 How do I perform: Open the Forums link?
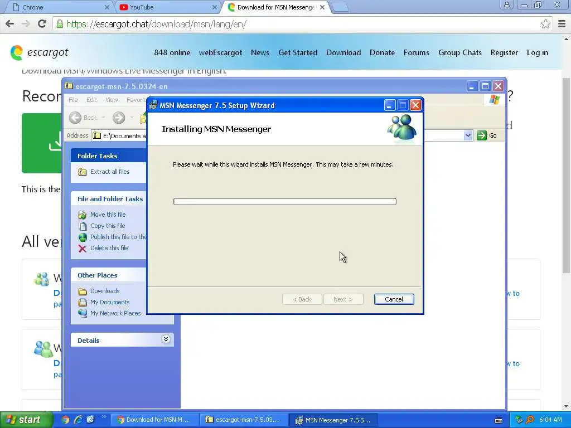[416, 53]
